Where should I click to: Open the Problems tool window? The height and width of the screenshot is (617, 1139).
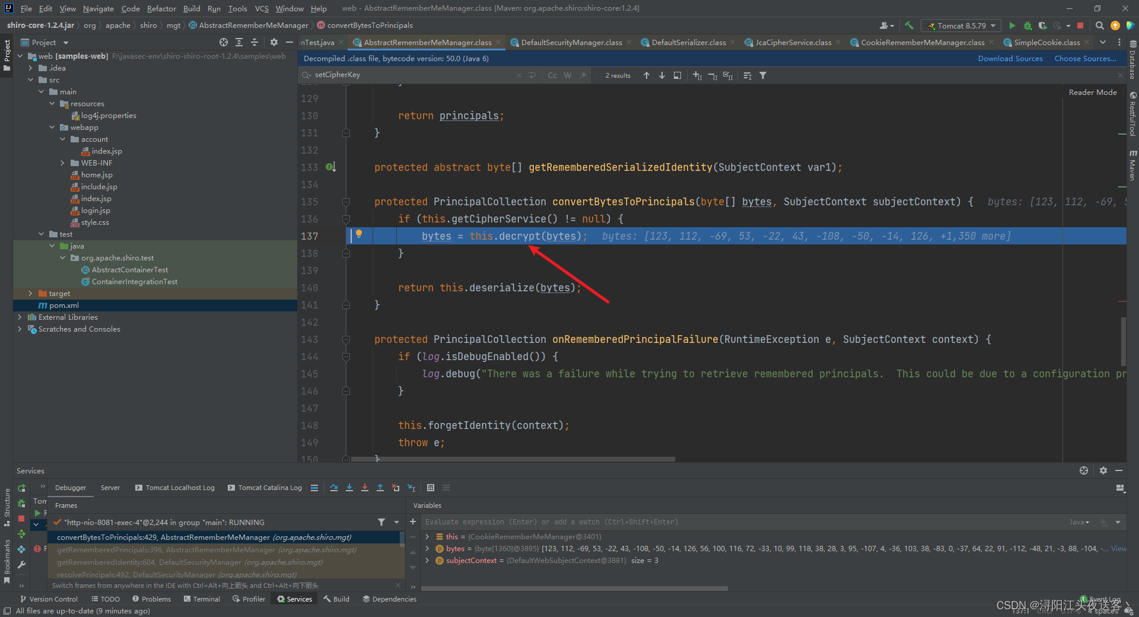point(151,599)
